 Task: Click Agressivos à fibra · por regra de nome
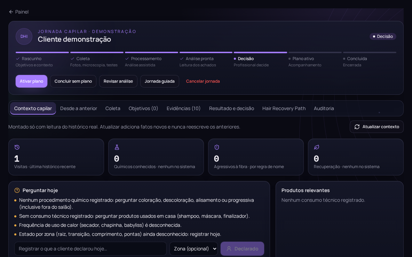click(249, 166)
